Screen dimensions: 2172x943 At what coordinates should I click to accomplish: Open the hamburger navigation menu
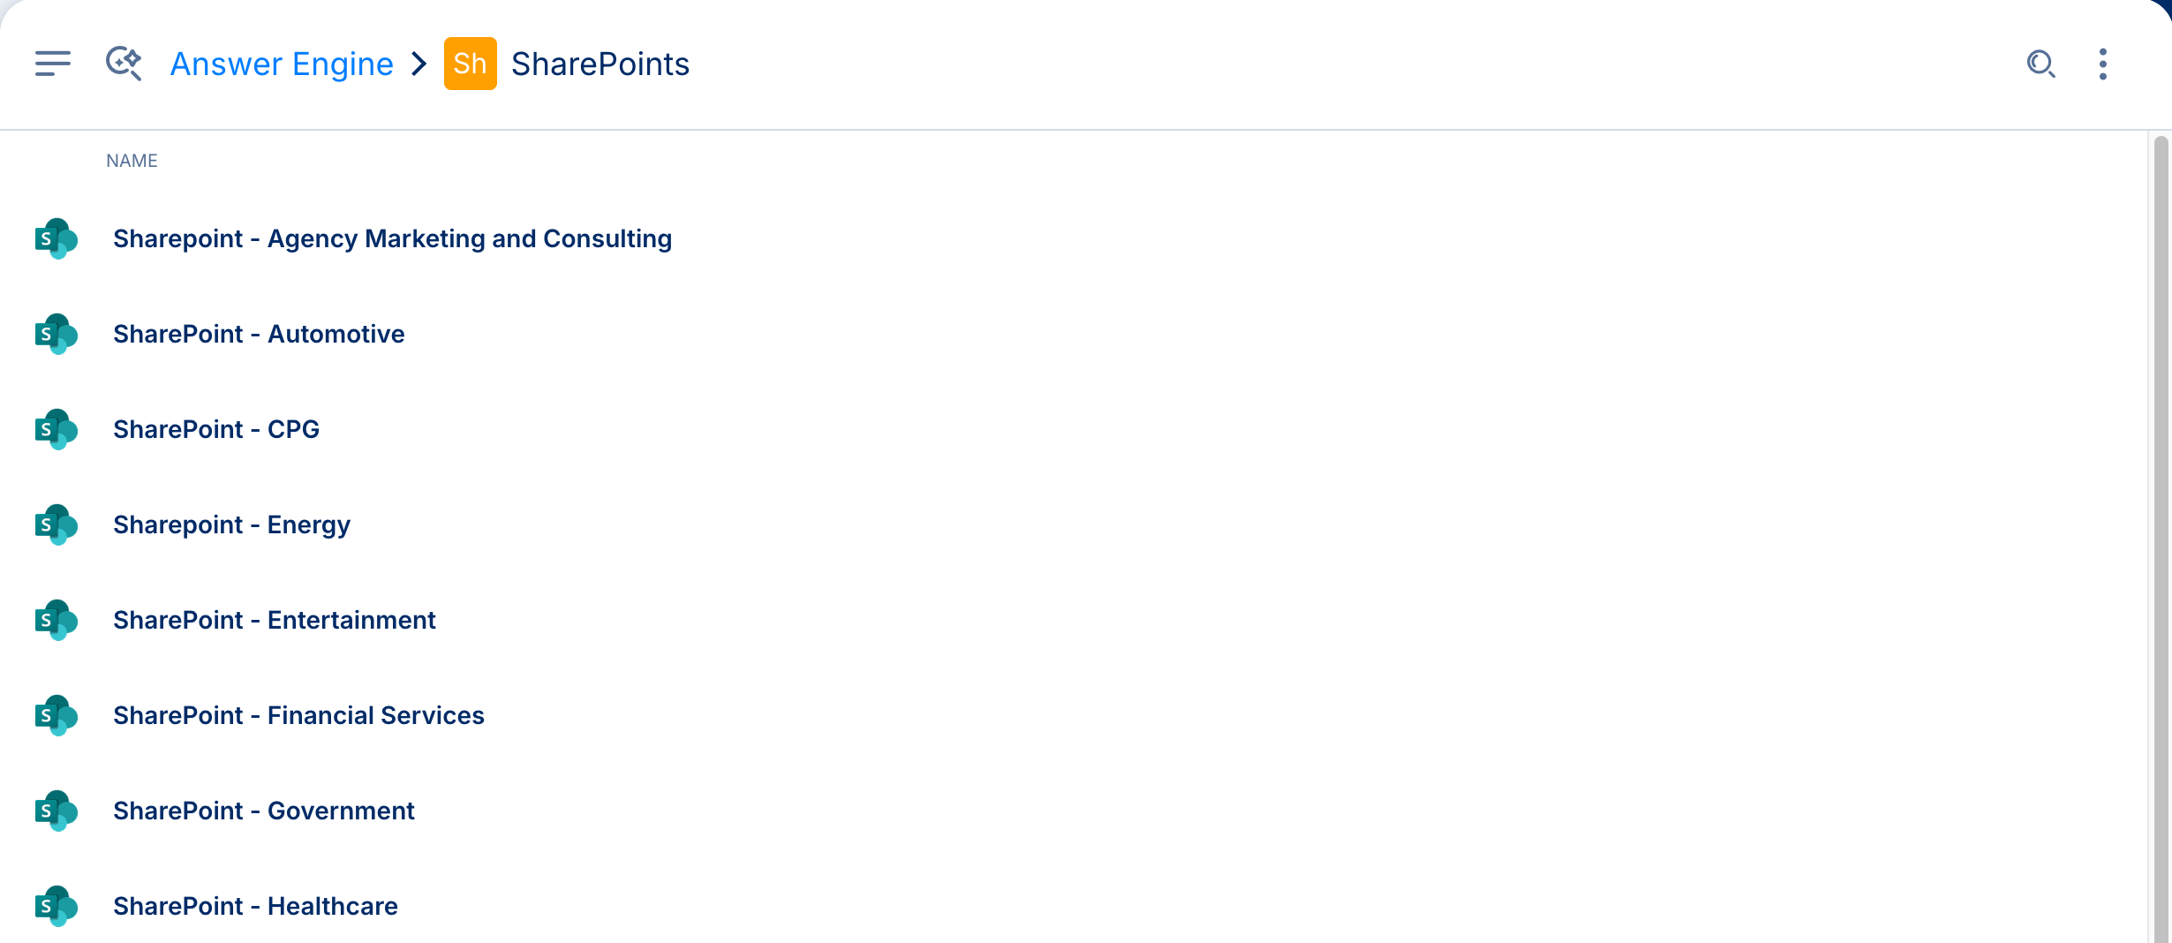pyautogui.click(x=53, y=64)
